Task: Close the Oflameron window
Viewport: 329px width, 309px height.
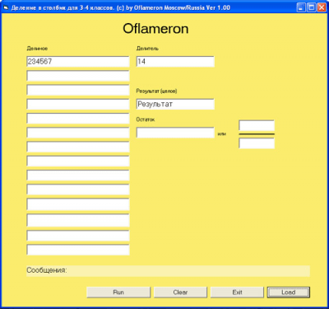Action: click(x=322, y=7)
